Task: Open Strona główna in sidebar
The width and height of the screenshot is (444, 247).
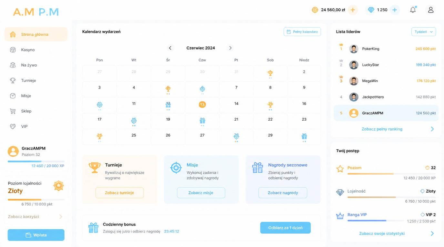Action: [x=36, y=34]
